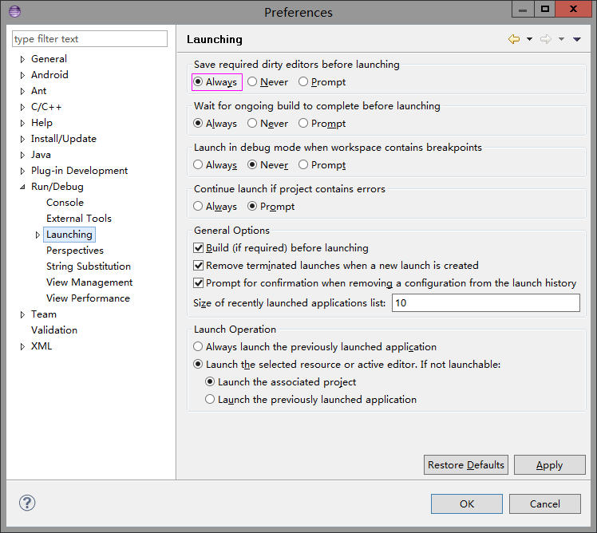Expand the Java tree node
The image size is (597, 533).
coord(22,155)
